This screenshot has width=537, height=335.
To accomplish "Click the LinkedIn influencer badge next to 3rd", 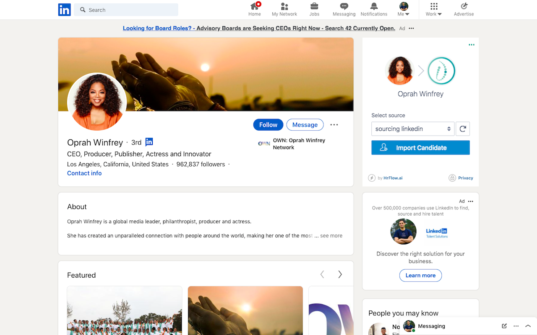I will pos(149,142).
